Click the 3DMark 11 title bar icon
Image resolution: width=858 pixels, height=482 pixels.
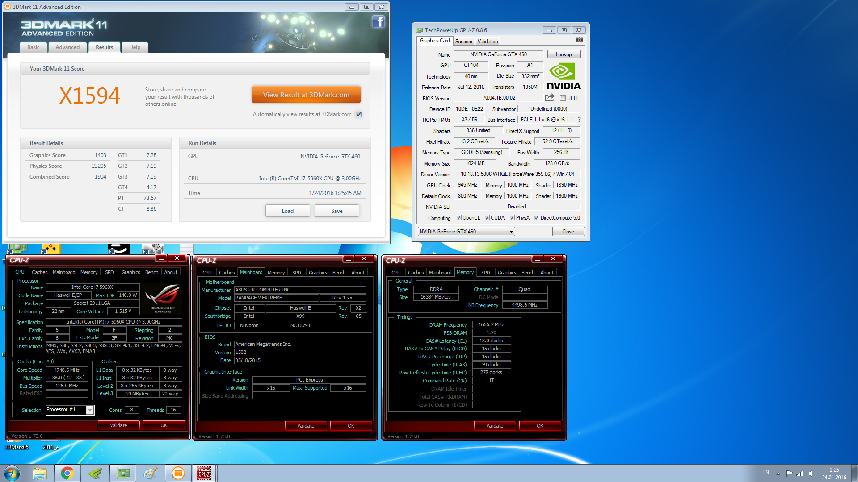pyautogui.click(x=7, y=7)
